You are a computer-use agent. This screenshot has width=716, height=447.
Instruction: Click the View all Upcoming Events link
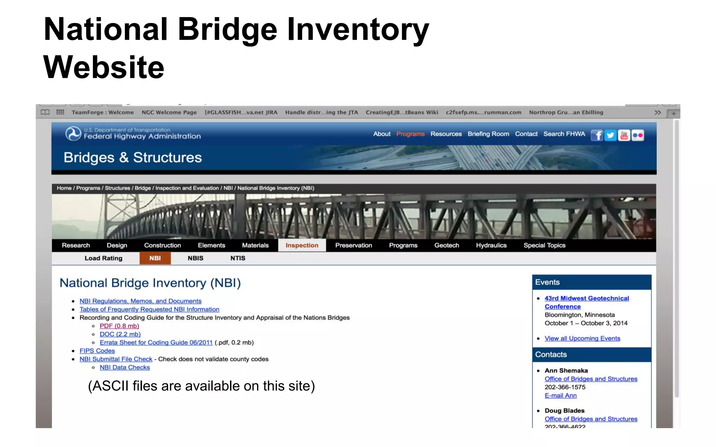pos(582,338)
